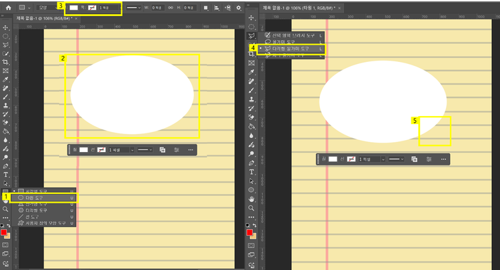Open the stroke width dropdown in the left contextual bar
The width and height of the screenshot is (500, 270).
[132, 150]
